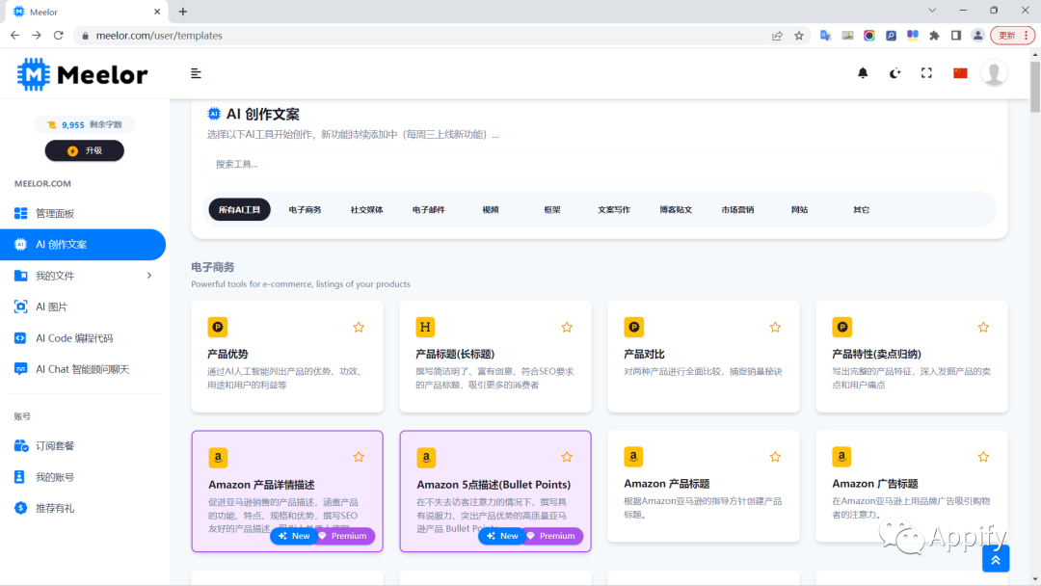The width and height of the screenshot is (1041, 586).
Task: Click the Amazon 5点描述 card icon
Action: coord(426,457)
